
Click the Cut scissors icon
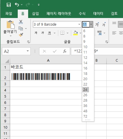(21, 22)
